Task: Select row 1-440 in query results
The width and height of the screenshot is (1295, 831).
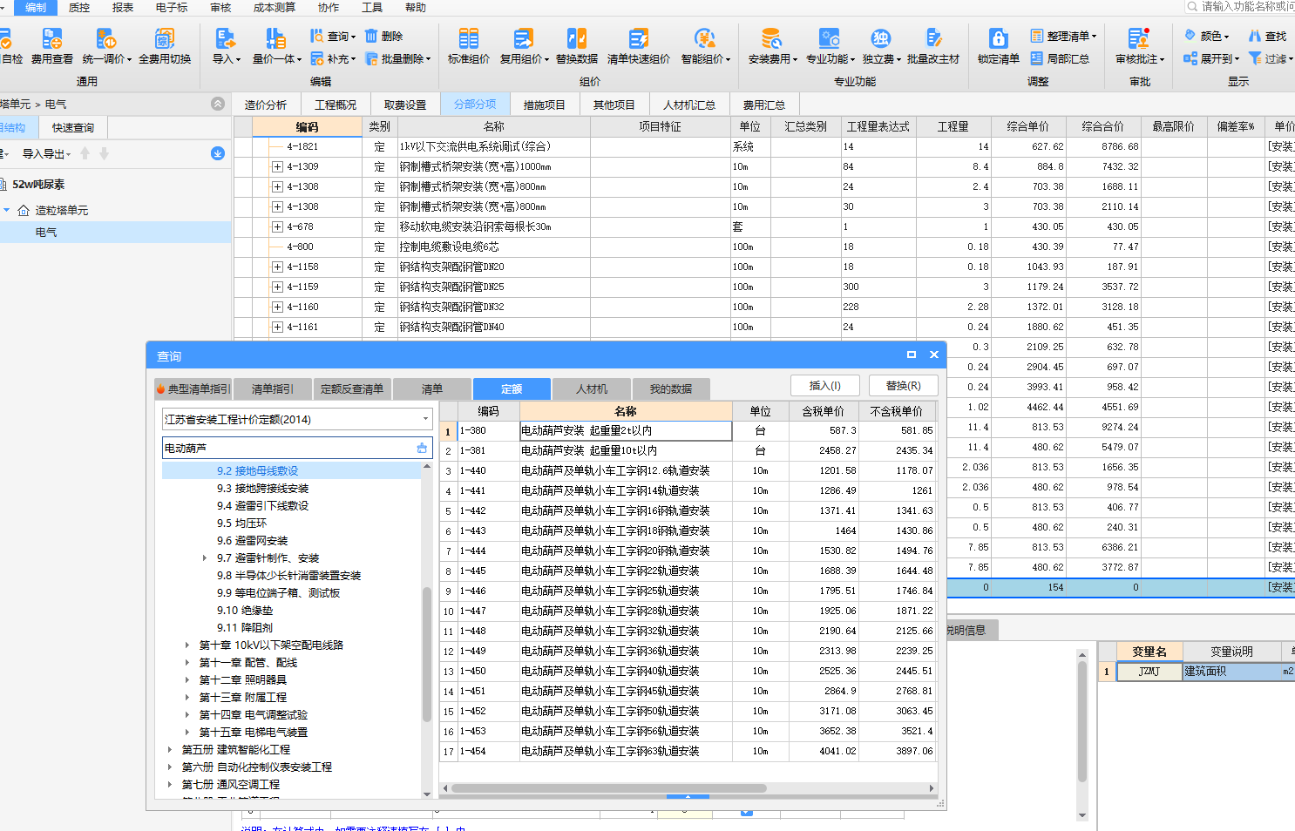Action: [688, 470]
